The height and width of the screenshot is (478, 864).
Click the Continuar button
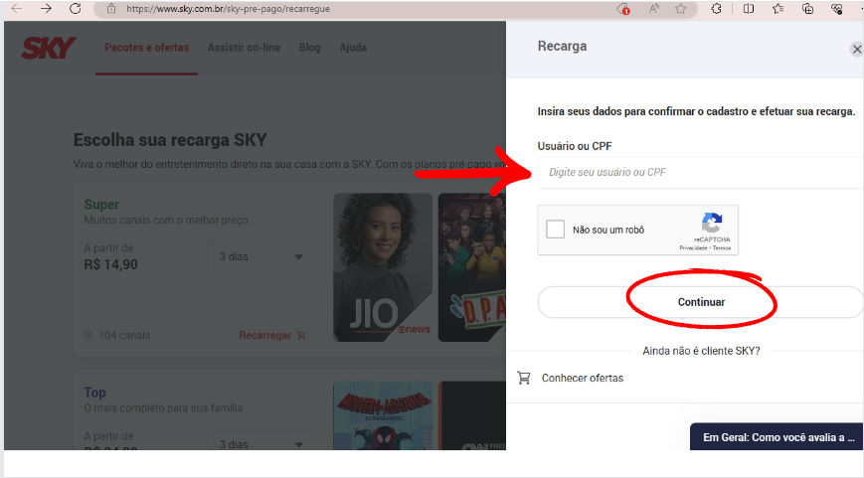701,302
